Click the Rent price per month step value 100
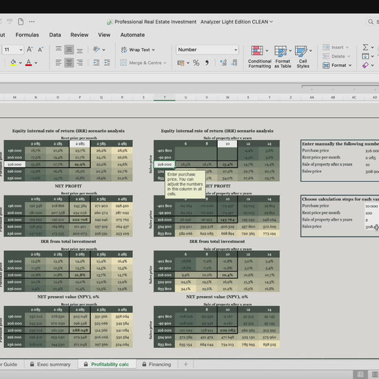The width and height of the screenshot is (379, 379). point(371,213)
